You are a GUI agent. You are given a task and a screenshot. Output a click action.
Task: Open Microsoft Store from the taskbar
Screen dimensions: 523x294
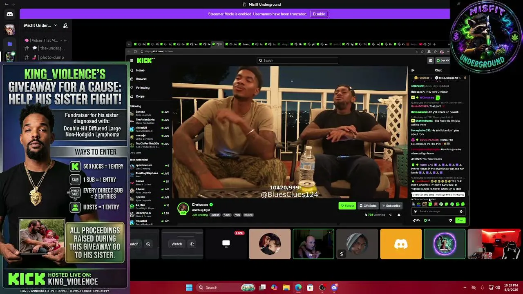click(310, 287)
